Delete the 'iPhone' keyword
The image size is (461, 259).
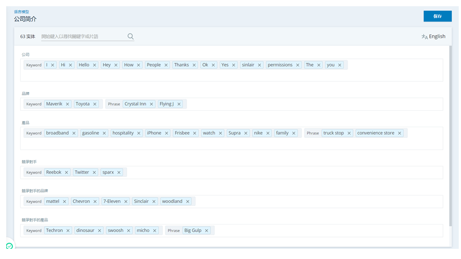167,133
